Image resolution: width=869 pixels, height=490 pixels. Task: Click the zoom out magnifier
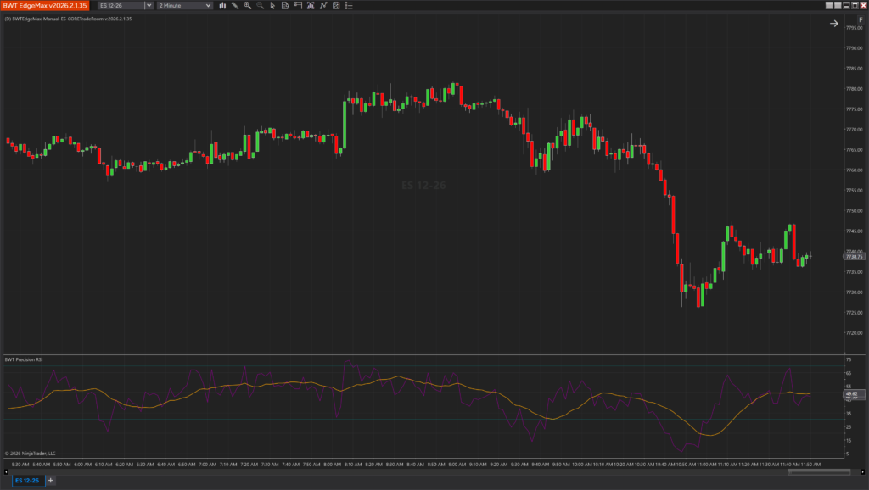pyautogui.click(x=260, y=6)
